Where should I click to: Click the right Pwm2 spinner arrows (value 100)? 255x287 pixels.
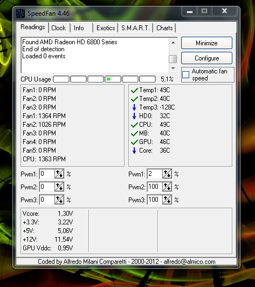[167, 187]
